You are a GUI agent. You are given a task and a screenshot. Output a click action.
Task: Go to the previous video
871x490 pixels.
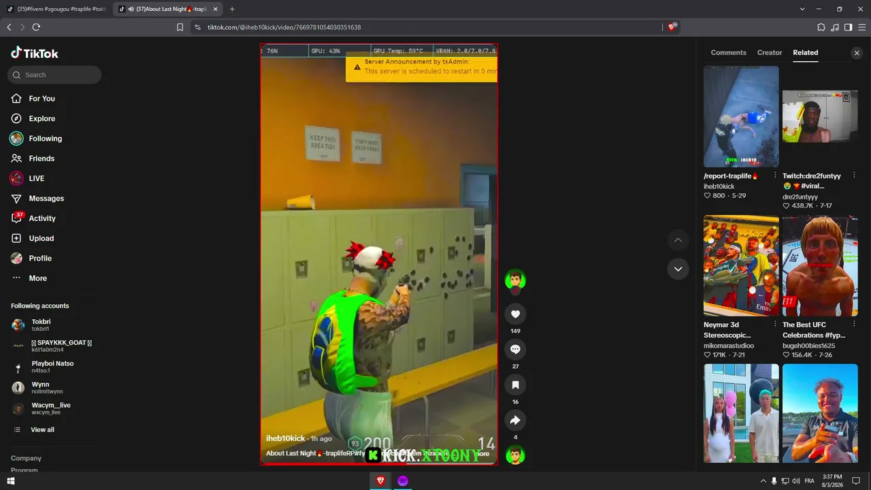pos(678,240)
